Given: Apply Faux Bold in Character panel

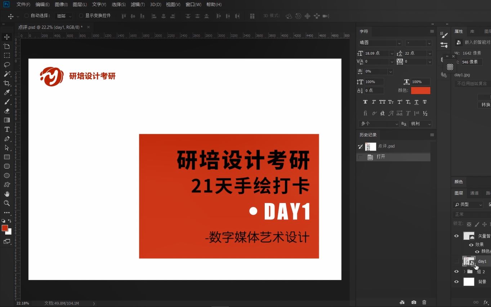Looking at the screenshot, I should coord(365,102).
